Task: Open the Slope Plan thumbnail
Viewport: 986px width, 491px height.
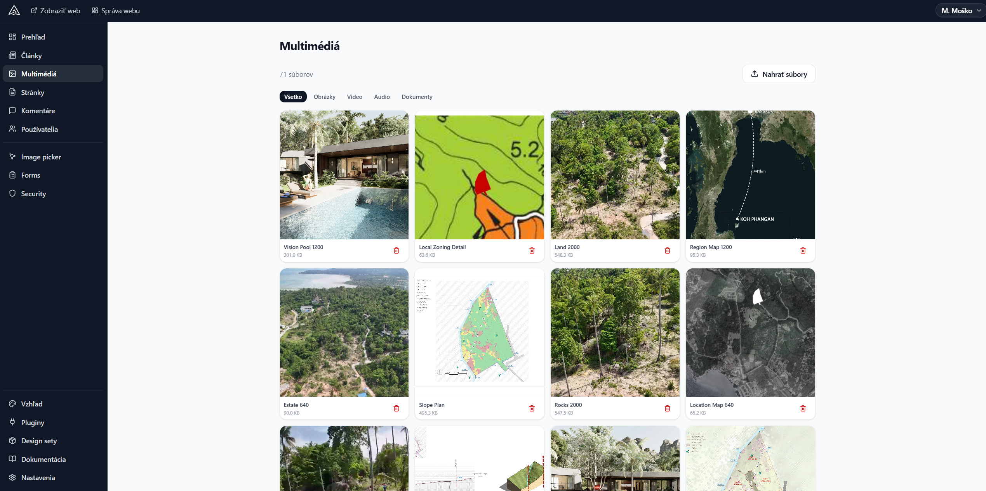Action: pos(479,332)
